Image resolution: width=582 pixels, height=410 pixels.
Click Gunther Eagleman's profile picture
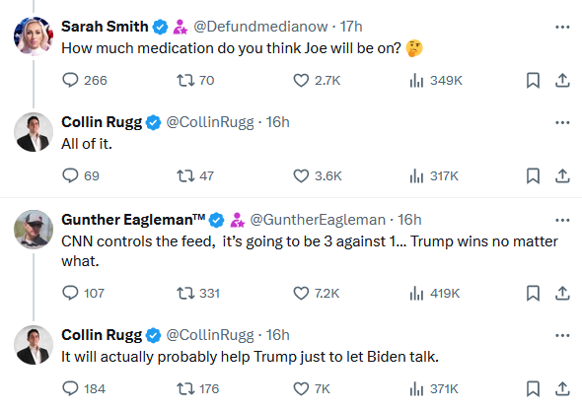(34, 230)
